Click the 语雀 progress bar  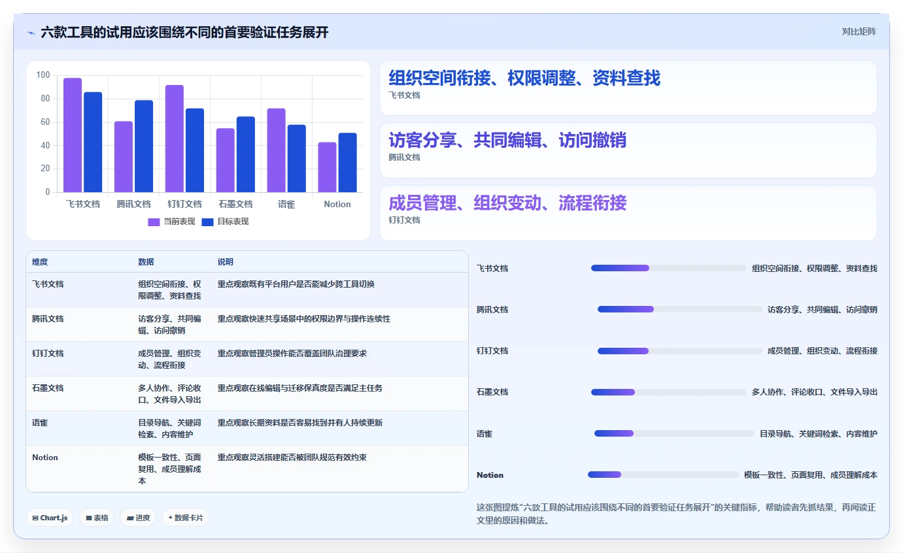click(674, 433)
